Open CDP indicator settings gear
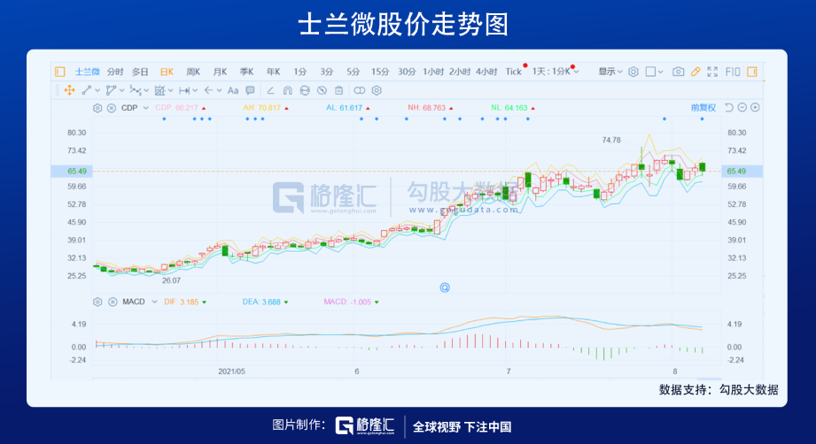 tap(97, 108)
